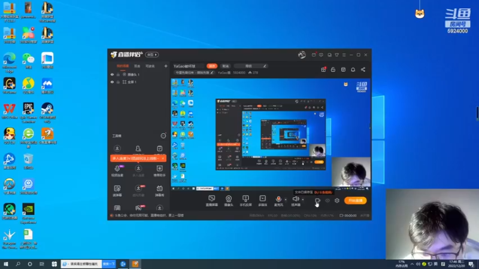Open toolbox more options circle icon

(x=163, y=136)
